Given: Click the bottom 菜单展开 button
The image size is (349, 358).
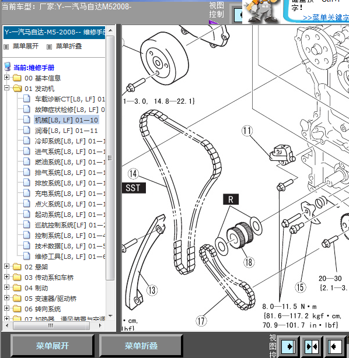Looking at the screenshot, I should pos(53,346).
